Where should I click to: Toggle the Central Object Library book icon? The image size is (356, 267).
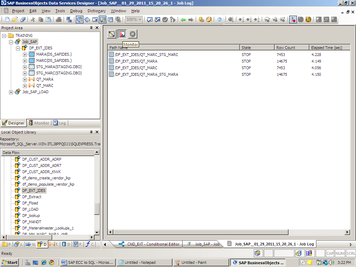pyautogui.click(x=87, y=19)
